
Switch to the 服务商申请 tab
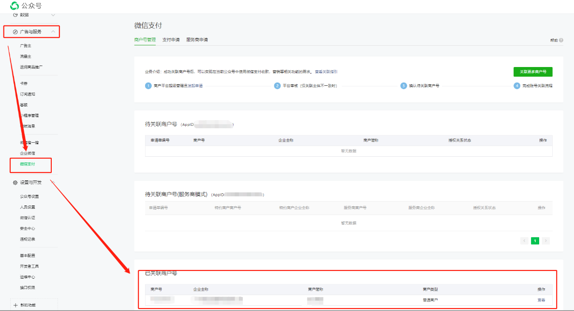(x=197, y=40)
